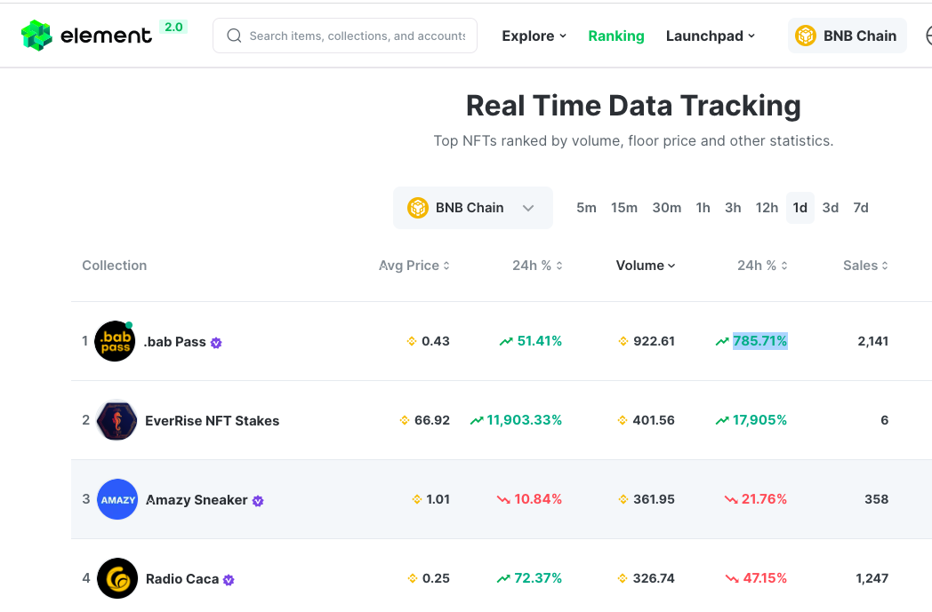Click the BNB icon beside 66.92 avg price
The width and height of the screenshot is (932, 612).
[x=404, y=420]
